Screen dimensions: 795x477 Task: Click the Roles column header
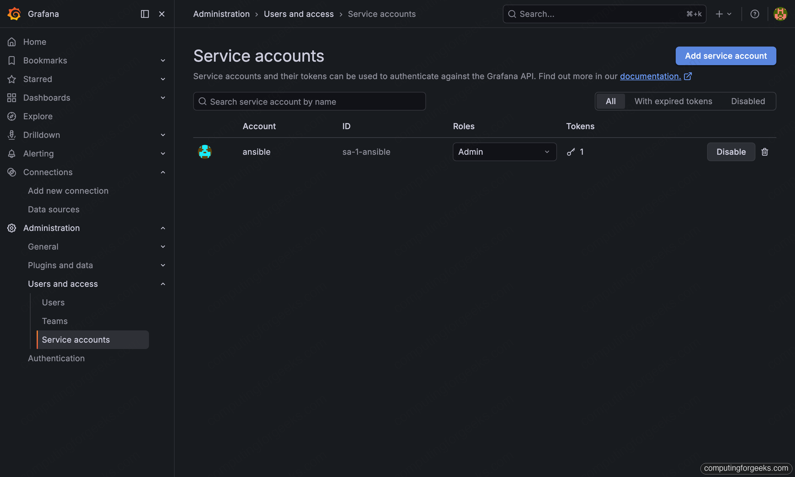click(464, 126)
